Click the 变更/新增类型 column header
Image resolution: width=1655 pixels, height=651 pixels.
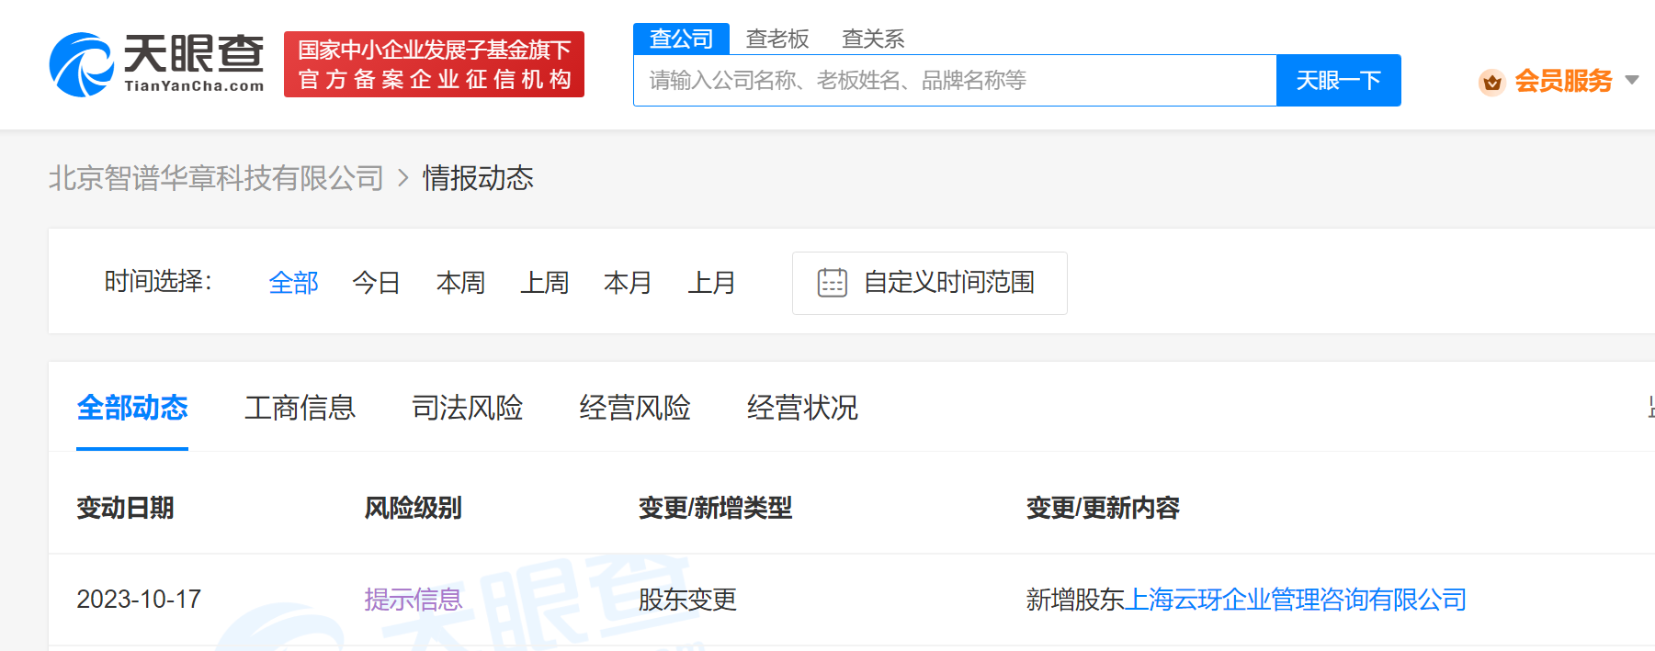pos(715,508)
